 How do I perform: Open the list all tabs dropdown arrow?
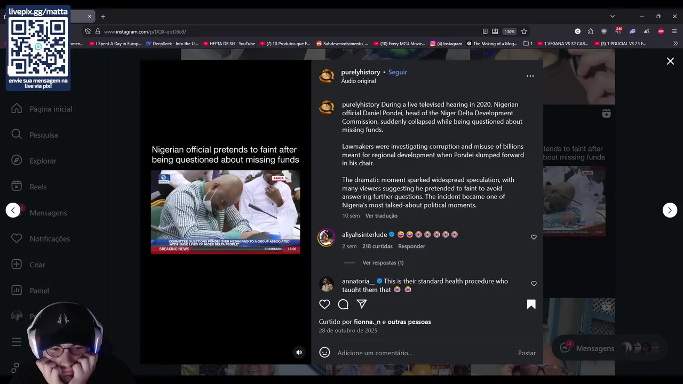tap(613, 17)
